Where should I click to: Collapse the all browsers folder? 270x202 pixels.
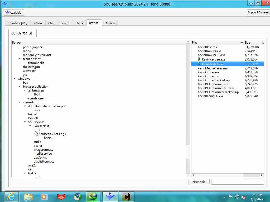pyautogui.click(x=25, y=90)
